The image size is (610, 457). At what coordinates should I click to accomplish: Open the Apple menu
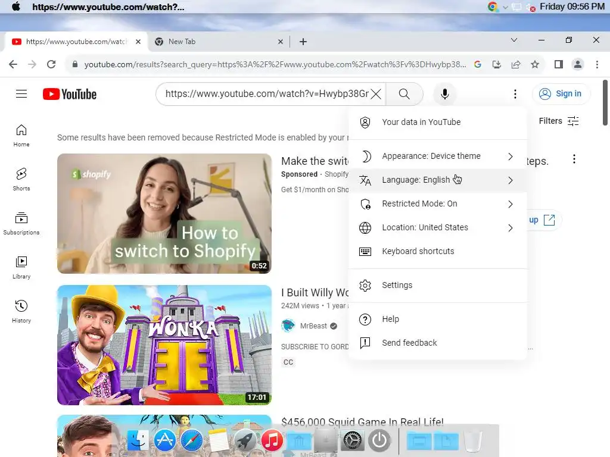tap(16, 7)
